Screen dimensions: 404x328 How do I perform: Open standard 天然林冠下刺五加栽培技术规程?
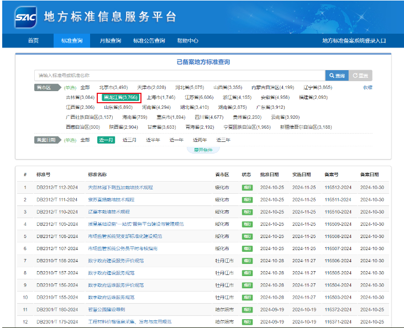tap(120, 187)
